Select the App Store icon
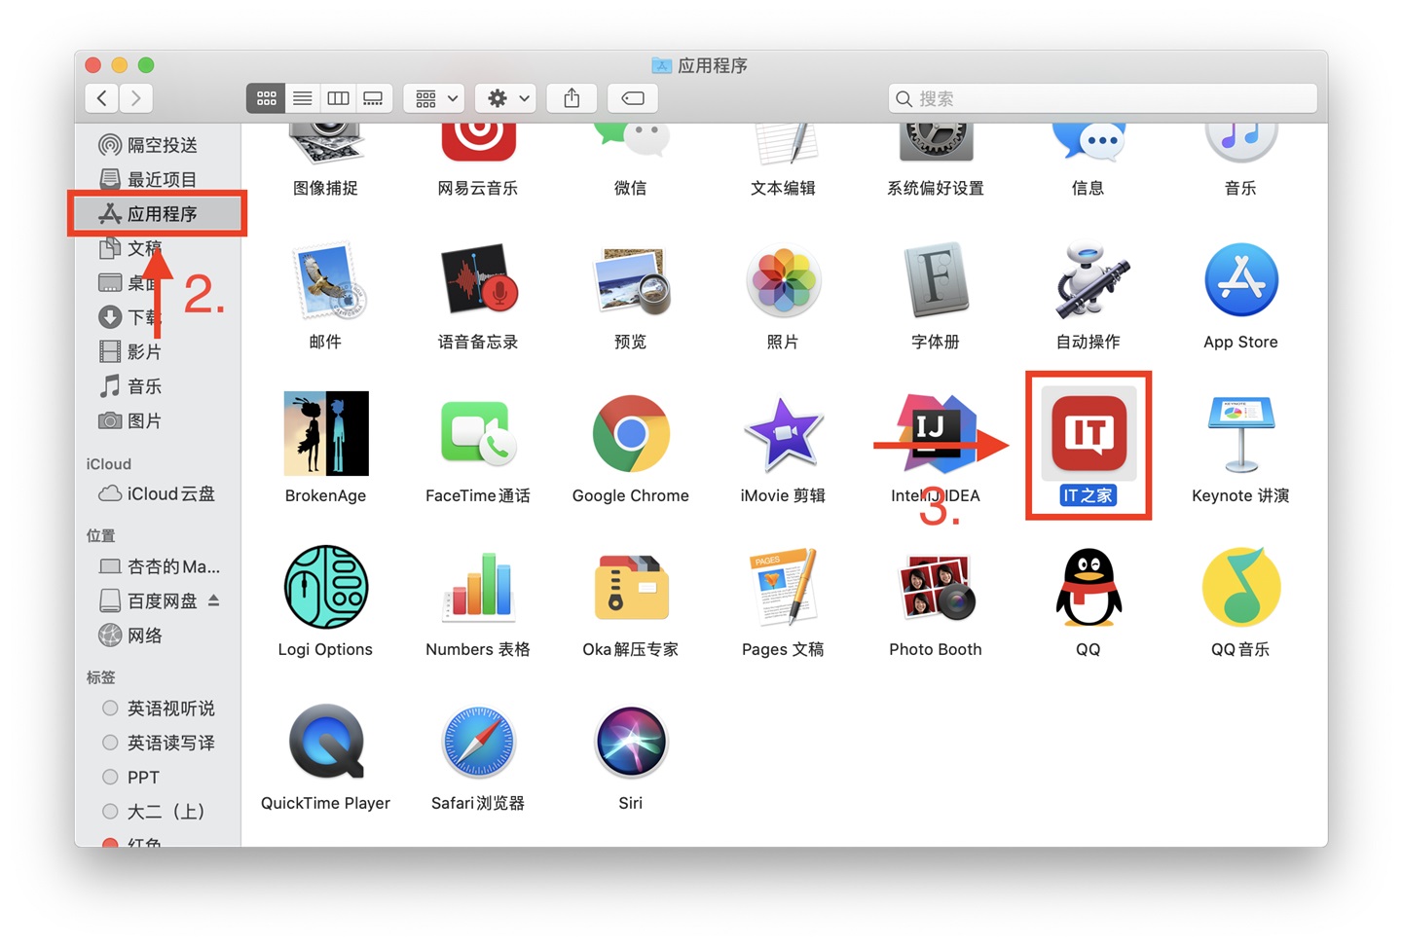Viewport: 1402px width, 945px height. tap(1240, 280)
